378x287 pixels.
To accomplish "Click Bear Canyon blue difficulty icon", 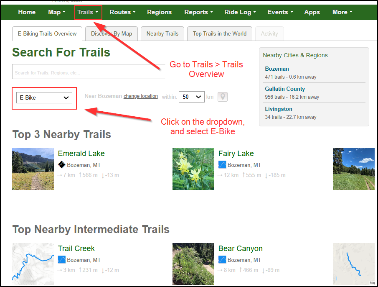I will (x=222, y=260).
